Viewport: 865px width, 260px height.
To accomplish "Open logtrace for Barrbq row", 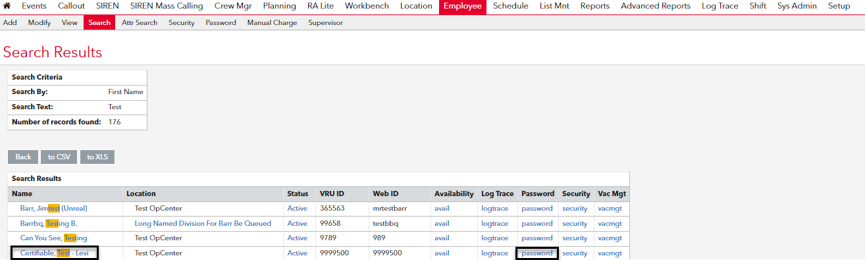I will (494, 223).
